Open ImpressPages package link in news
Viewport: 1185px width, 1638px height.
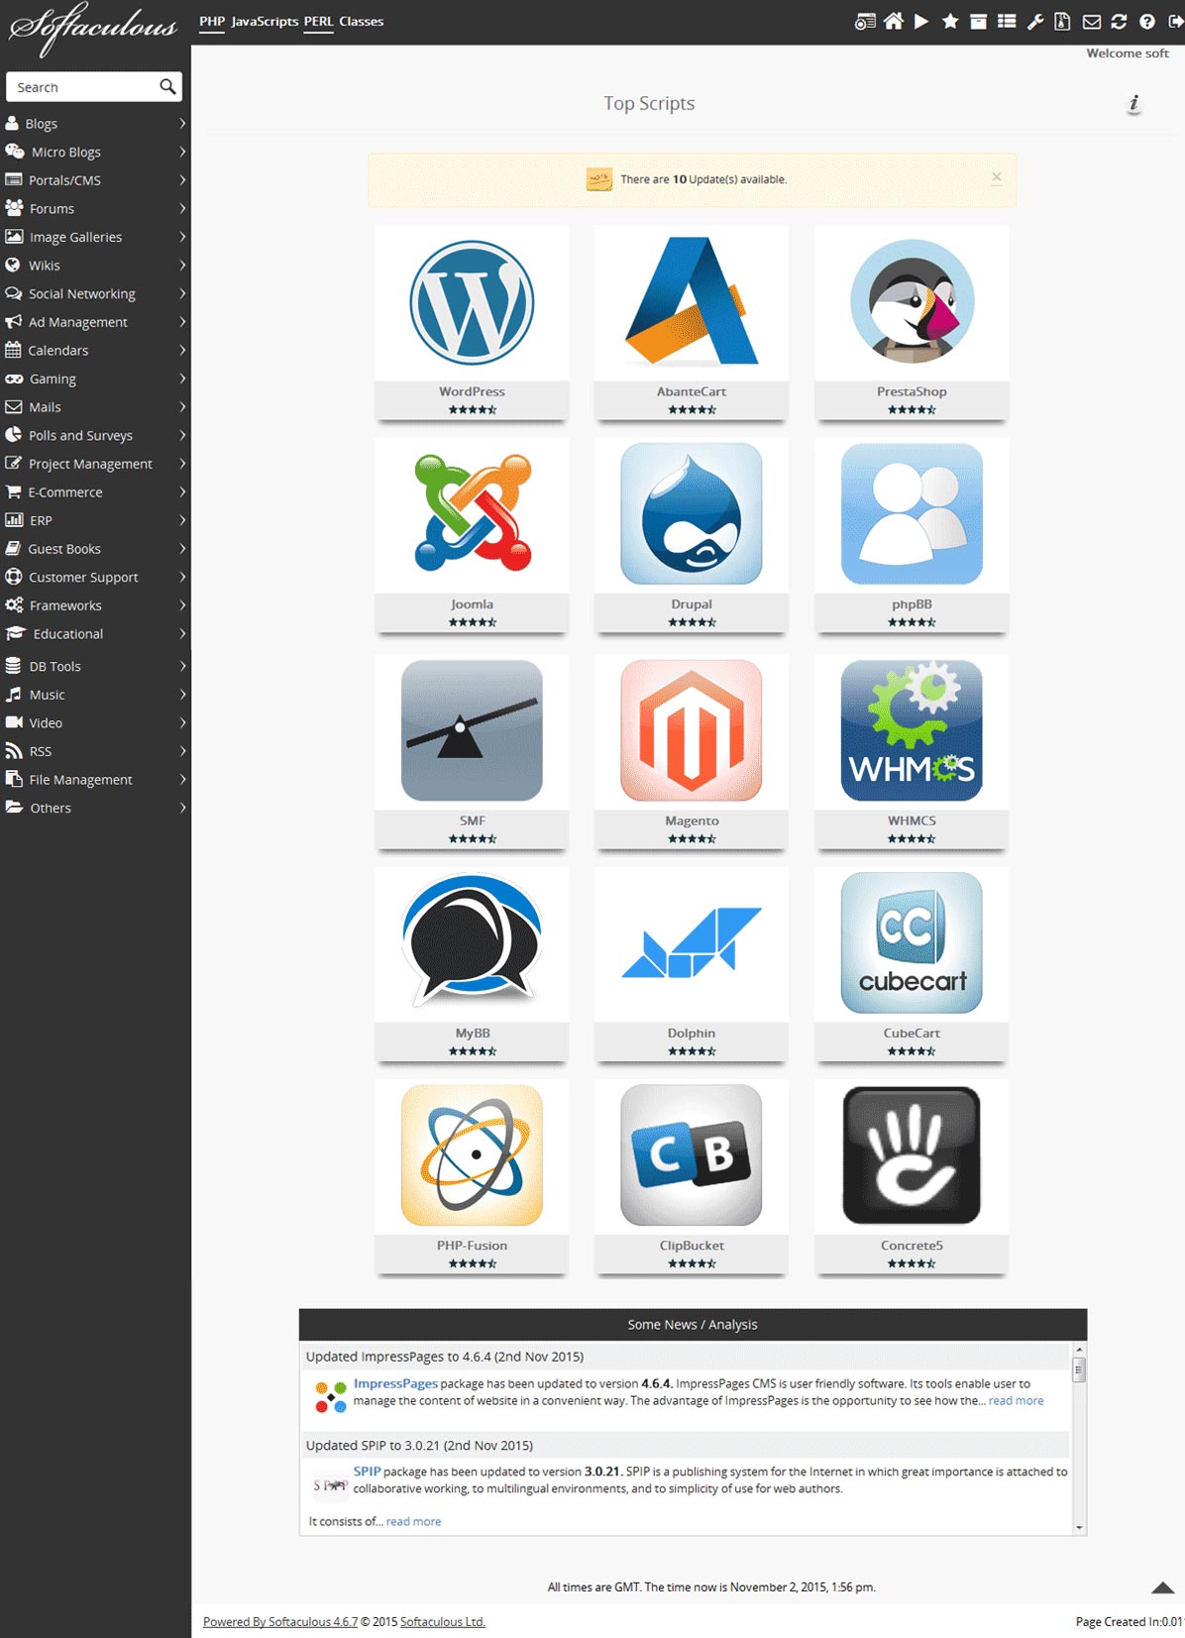[395, 1383]
